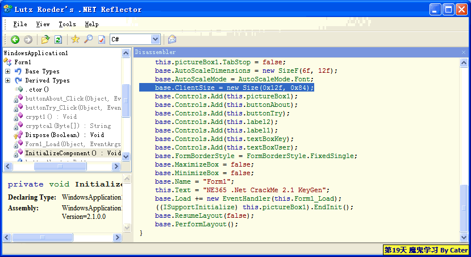Click the disassembler vertical scrollbar thumb
Image resolution: width=471 pixels, height=257 pixels.
coord(464,208)
